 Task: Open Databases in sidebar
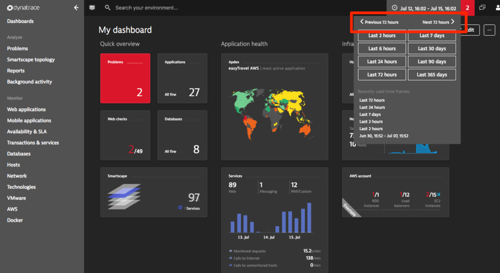[x=19, y=154]
